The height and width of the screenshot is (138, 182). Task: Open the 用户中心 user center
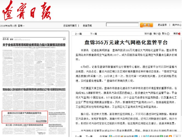177,25
